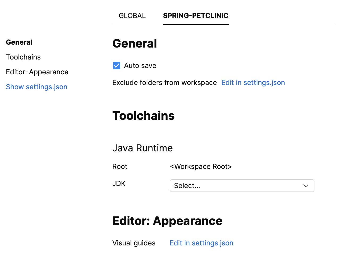Navigate to Toolchains via the sidebar
This screenshot has width=361, height=264.
pyautogui.click(x=23, y=57)
